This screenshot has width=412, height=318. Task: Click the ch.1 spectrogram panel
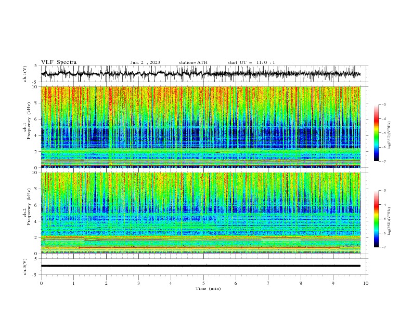(201, 127)
